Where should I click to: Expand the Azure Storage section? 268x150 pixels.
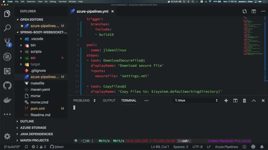[x=33, y=128]
